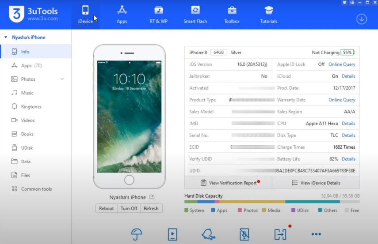
Task: Click the Photos pink legend swatch
Action: (240, 210)
